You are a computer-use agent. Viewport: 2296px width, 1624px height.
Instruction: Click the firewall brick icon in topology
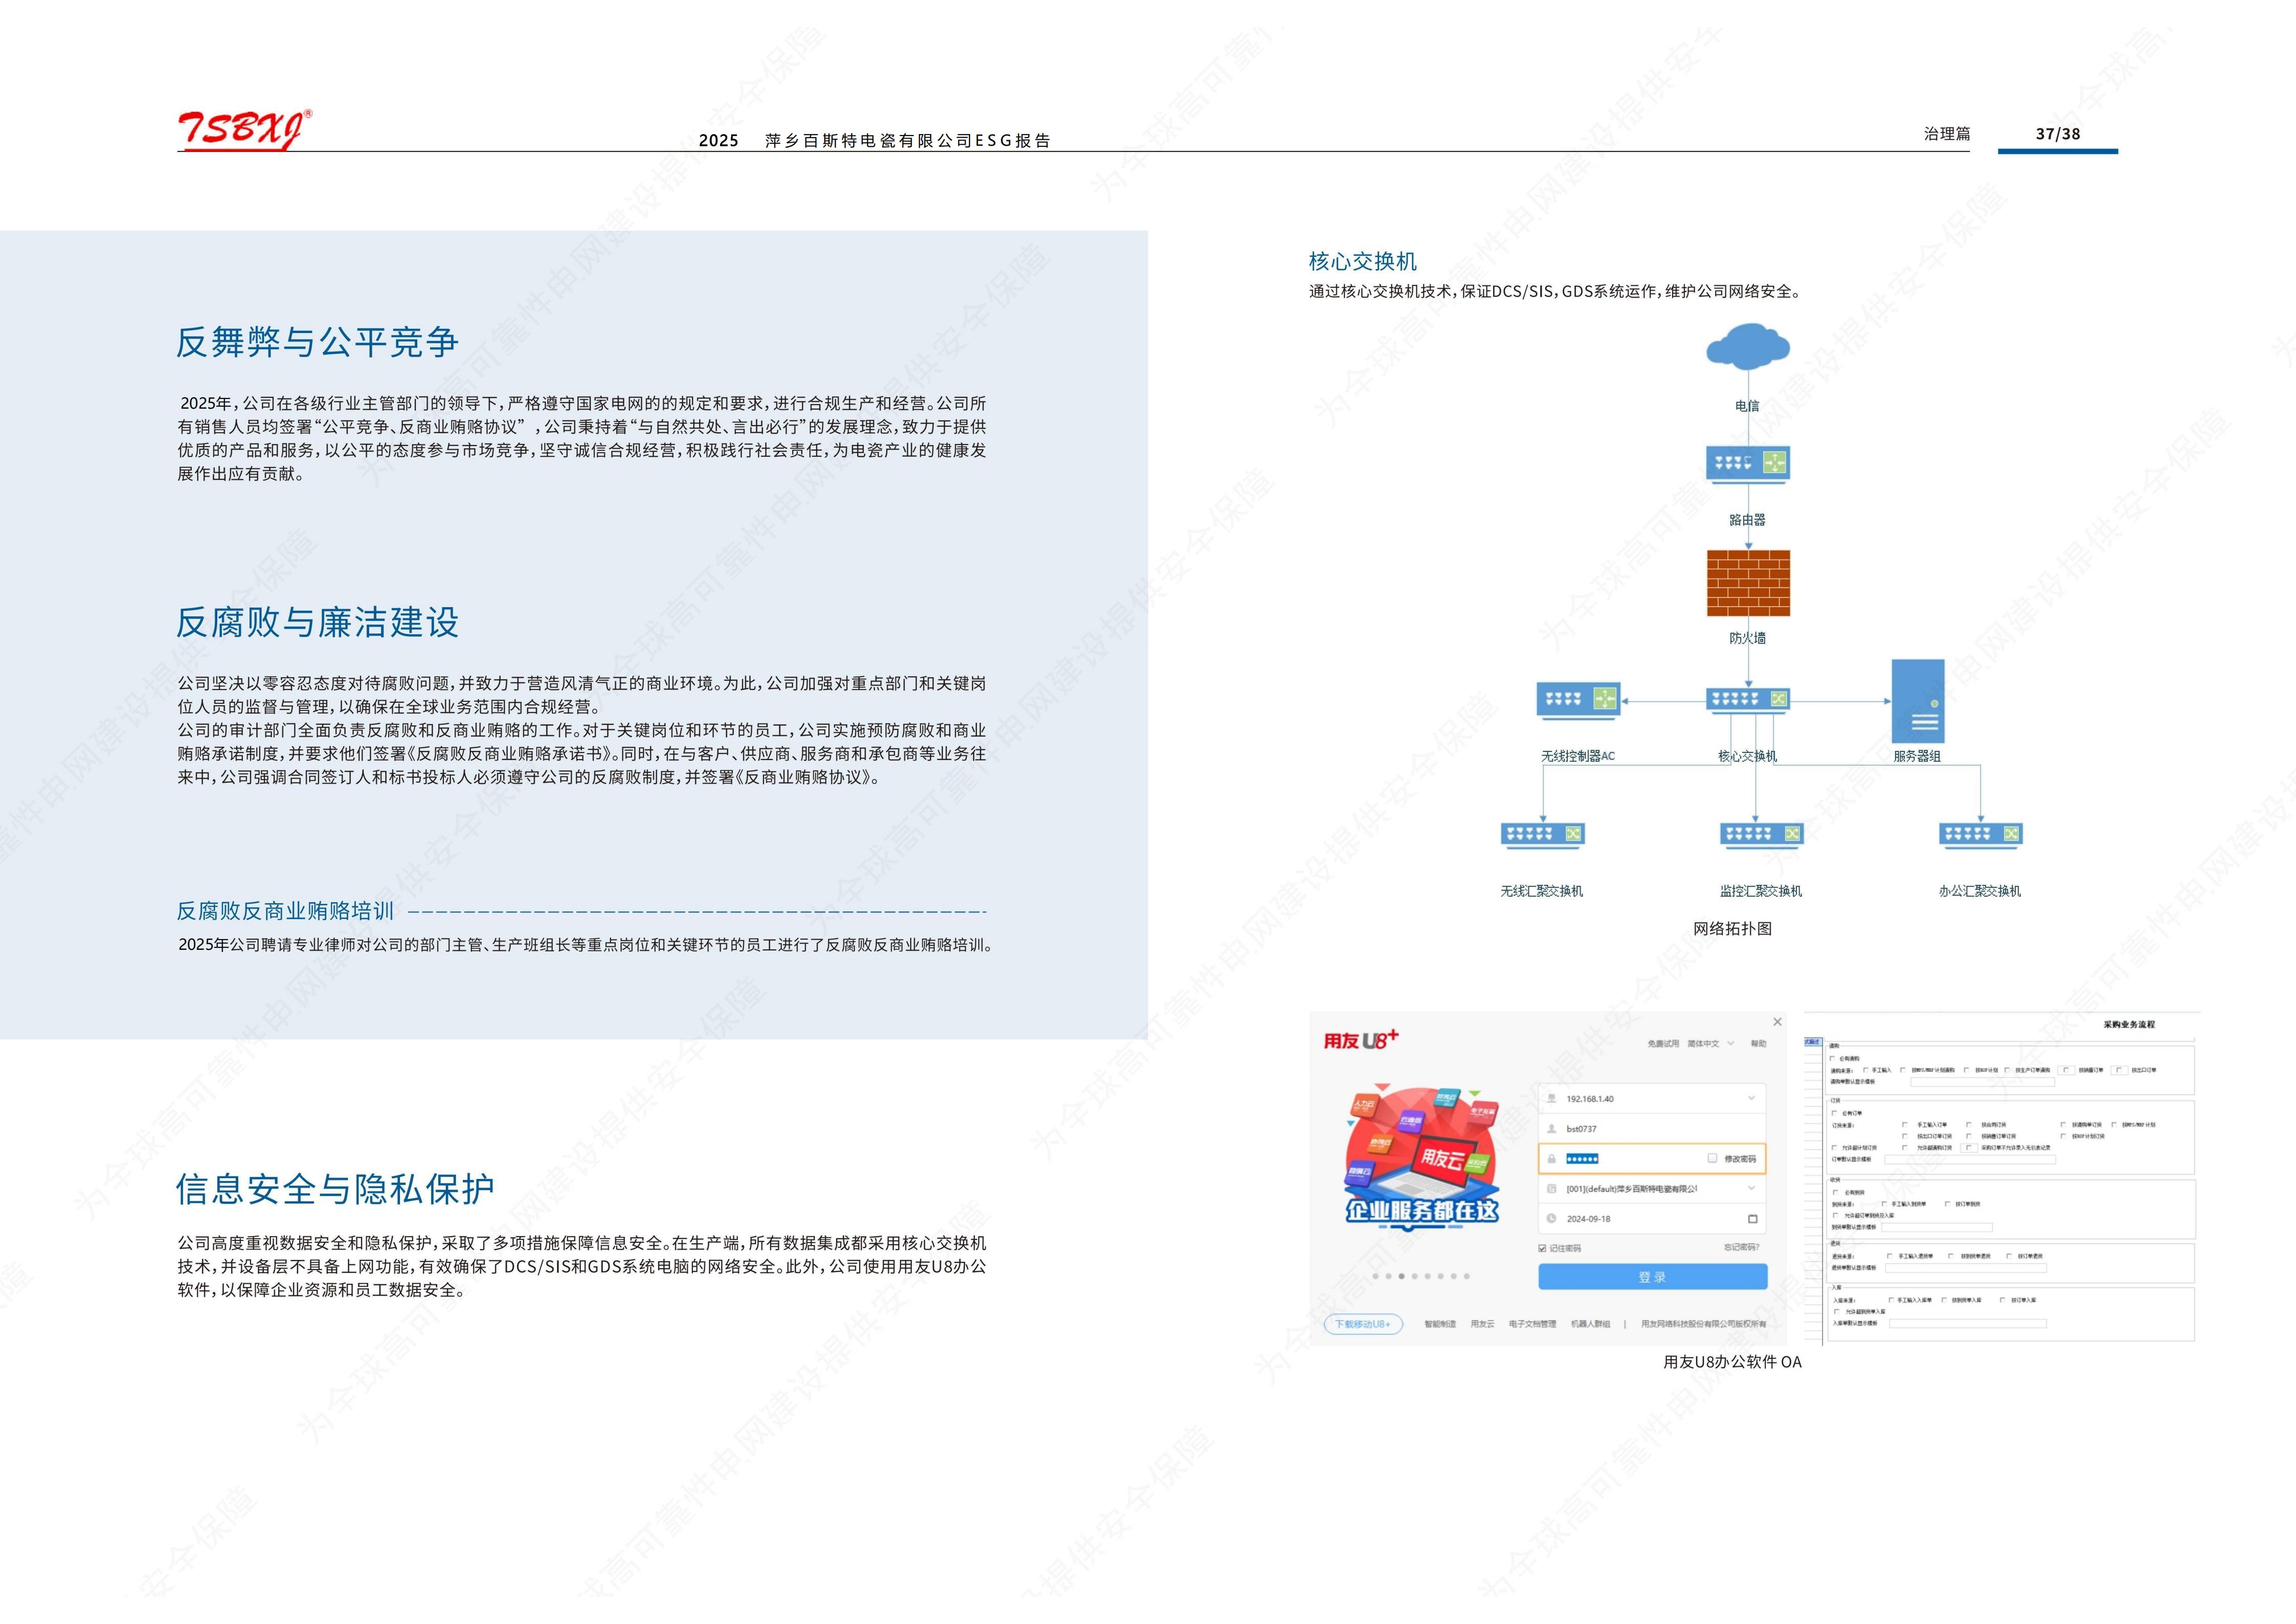[x=1747, y=582]
